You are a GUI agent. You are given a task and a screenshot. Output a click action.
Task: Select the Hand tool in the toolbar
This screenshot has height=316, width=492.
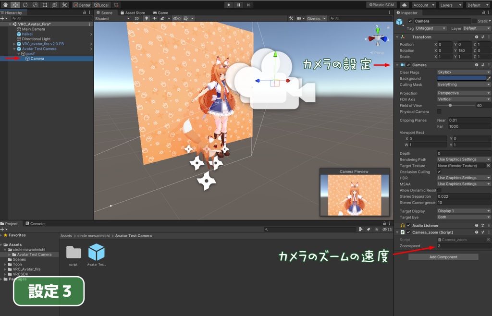pyautogui.click(x=6, y=5)
